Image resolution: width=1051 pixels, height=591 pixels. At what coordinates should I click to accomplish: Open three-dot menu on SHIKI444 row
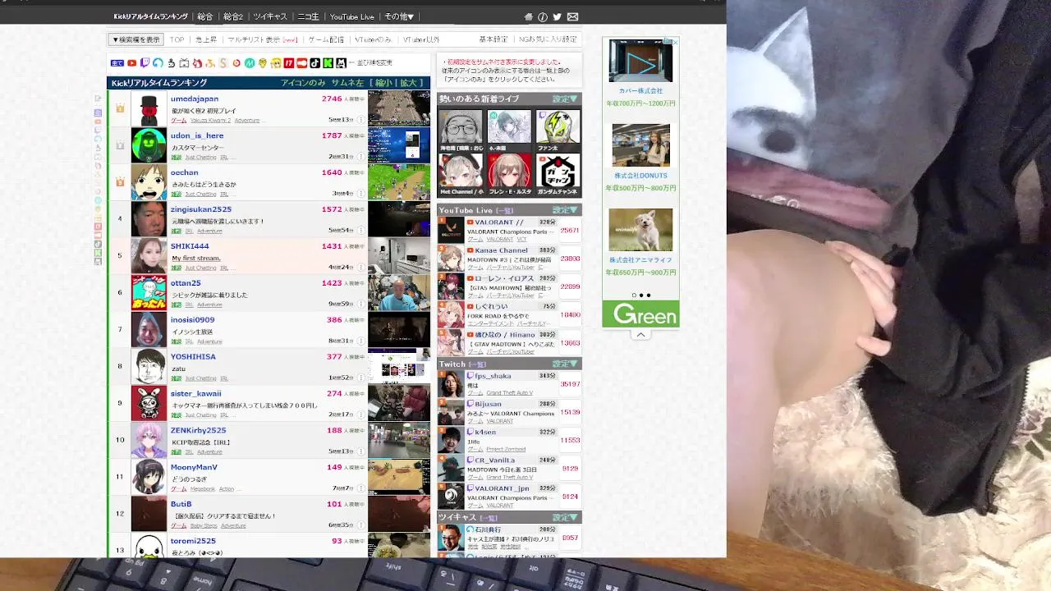point(360,268)
